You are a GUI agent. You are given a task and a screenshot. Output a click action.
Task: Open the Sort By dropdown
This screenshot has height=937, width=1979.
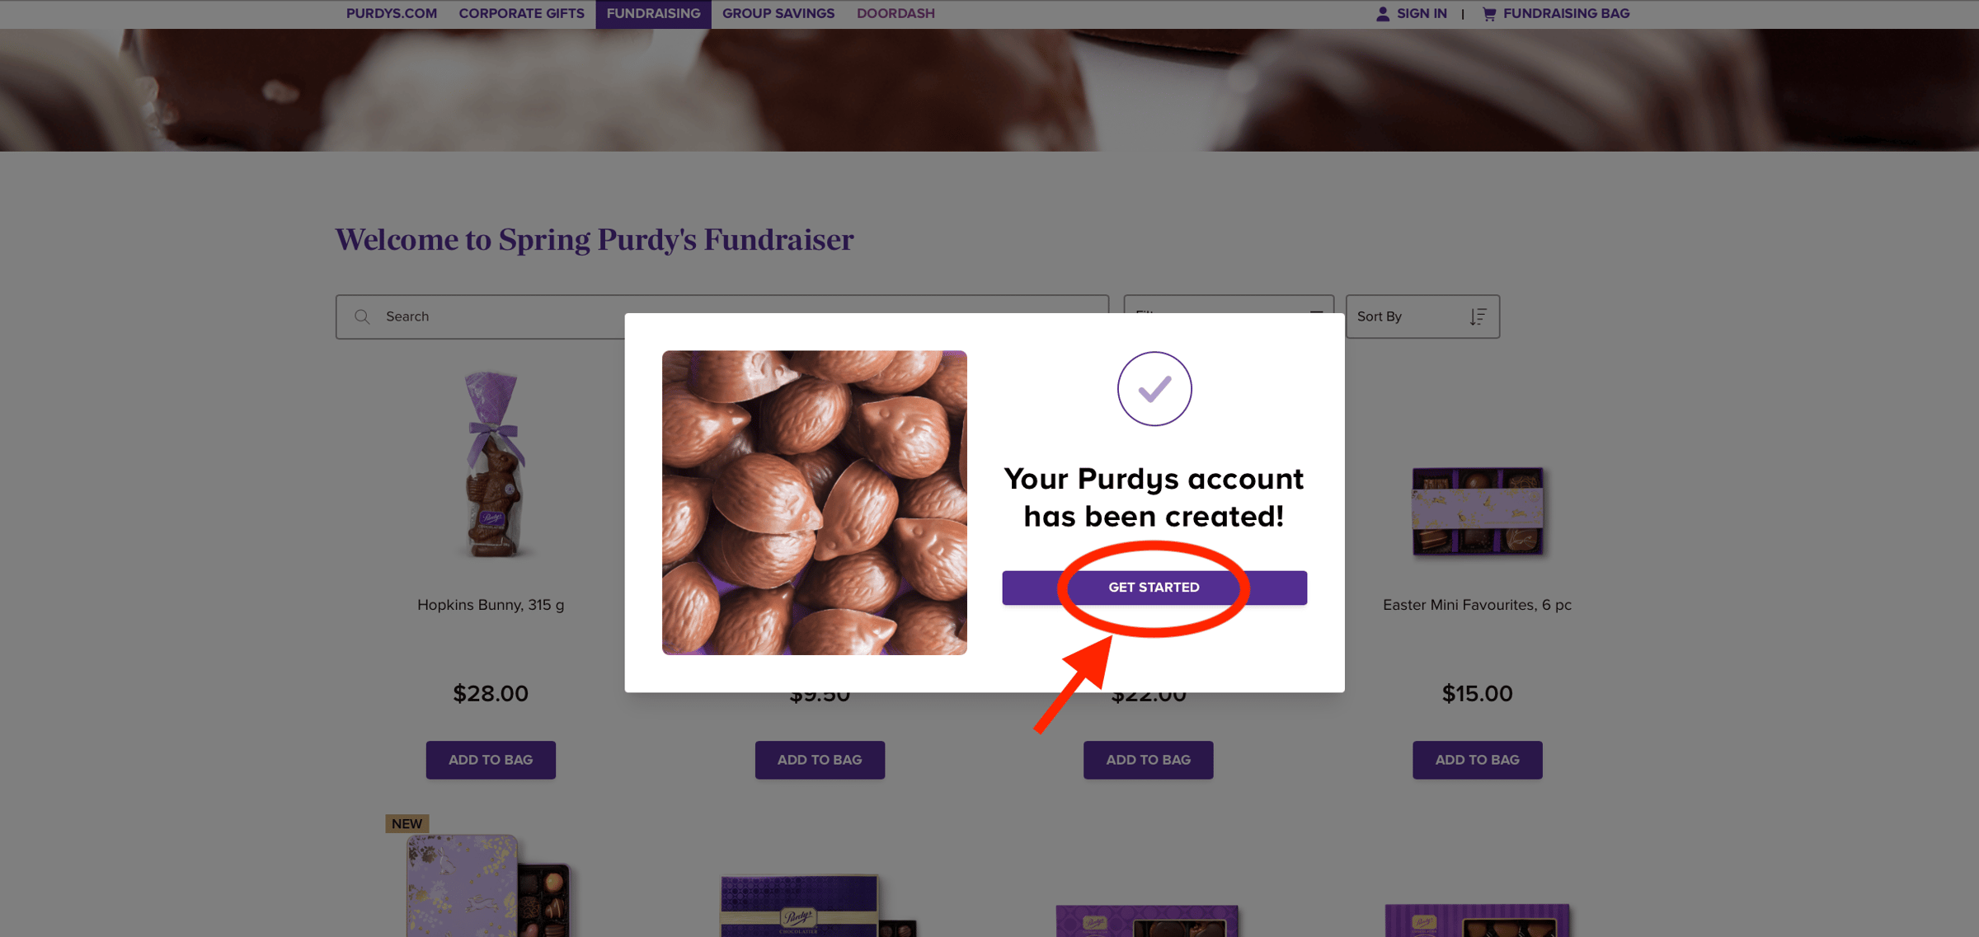pos(1422,316)
